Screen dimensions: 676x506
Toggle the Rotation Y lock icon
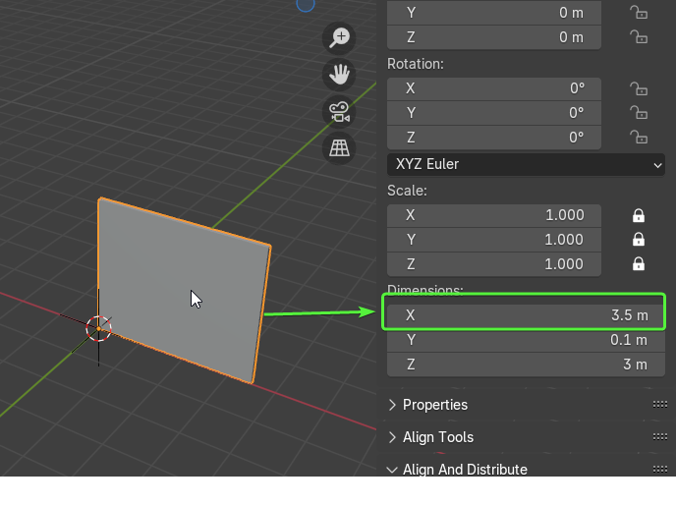[x=639, y=113]
